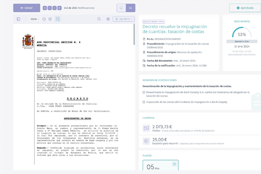Click the document viewer vertical scrollbar

point(134,34)
